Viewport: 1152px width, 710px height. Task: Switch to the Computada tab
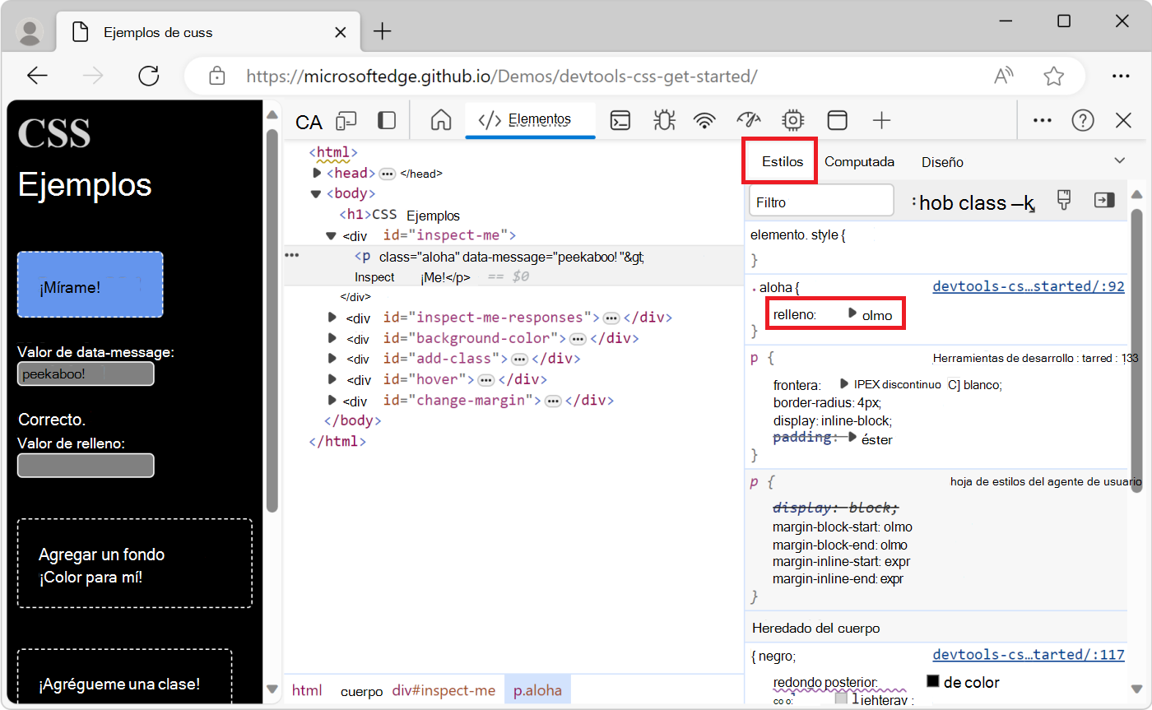pos(859,161)
